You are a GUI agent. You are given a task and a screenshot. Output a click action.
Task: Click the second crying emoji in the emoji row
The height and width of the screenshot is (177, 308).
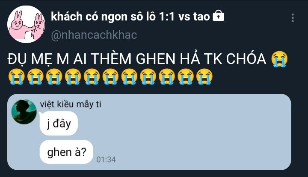pos(36,76)
